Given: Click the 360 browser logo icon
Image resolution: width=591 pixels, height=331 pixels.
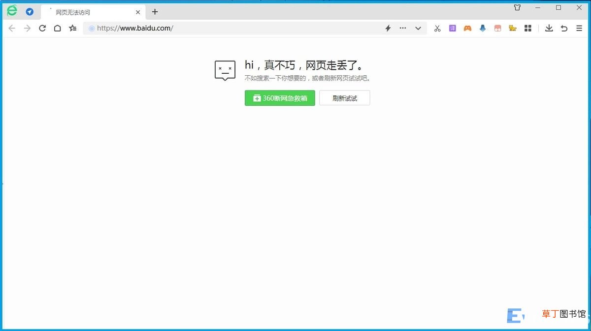Looking at the screenshot, I should point(12,11).
